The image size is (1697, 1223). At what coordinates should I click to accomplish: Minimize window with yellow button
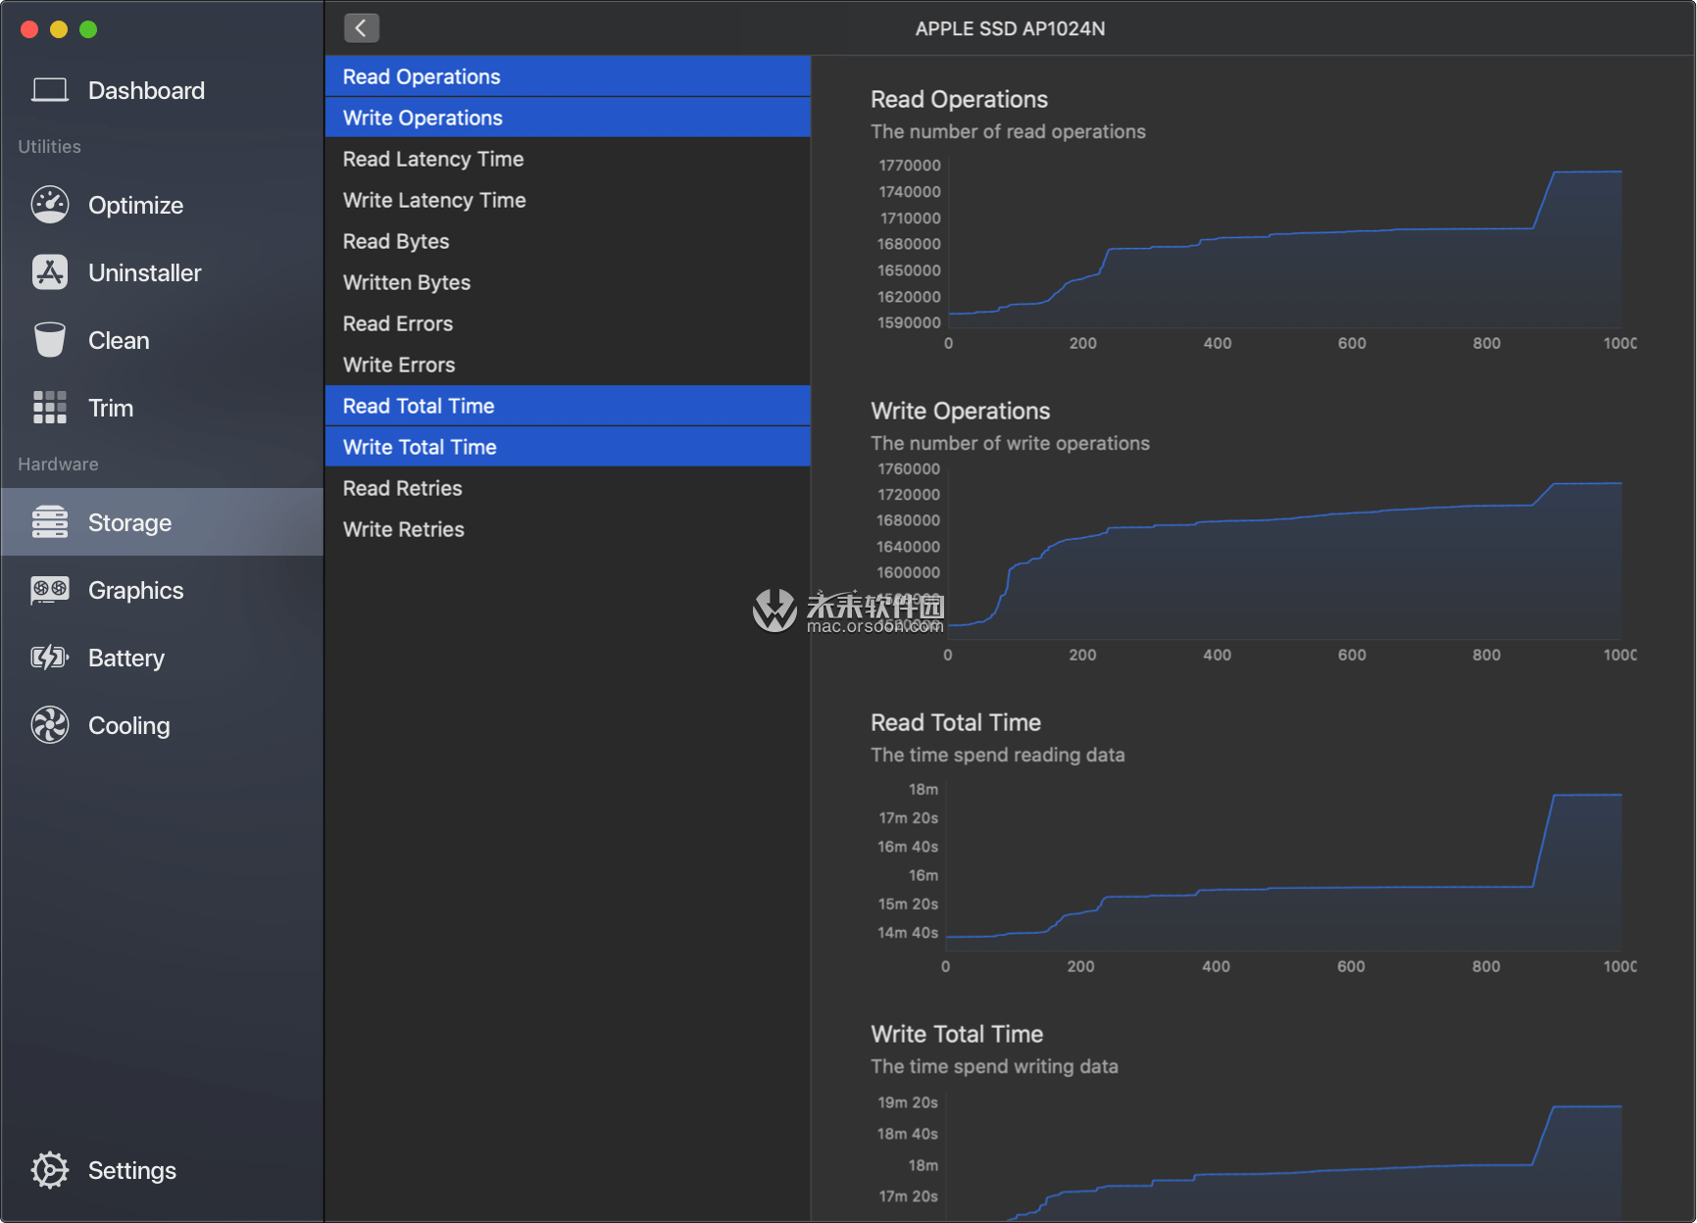click(x=59, y=29)
